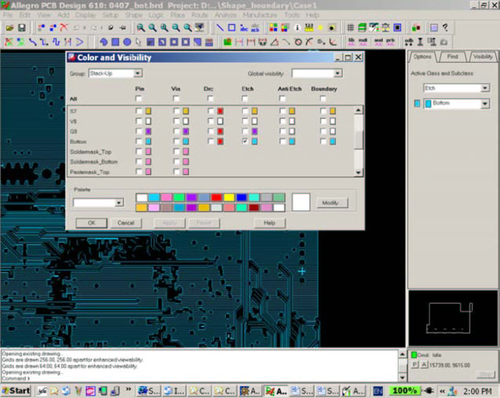Image resolution: width=500 pixels, height=398 pixels.
Task: Toggle the All checkbox under Boundary
Action: tap(323, 99)
